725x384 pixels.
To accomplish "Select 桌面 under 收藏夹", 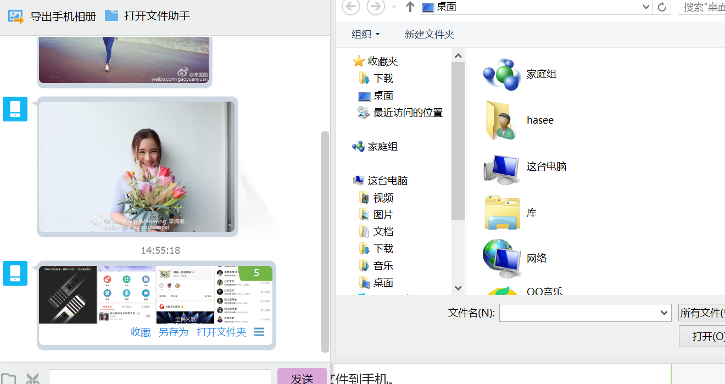I will 376,96.
